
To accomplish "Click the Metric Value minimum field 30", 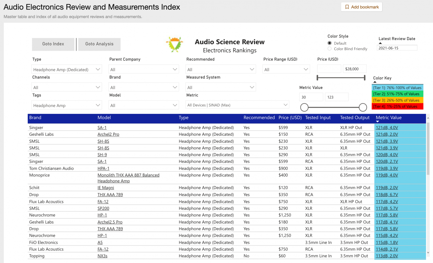I will click(311, 97).
